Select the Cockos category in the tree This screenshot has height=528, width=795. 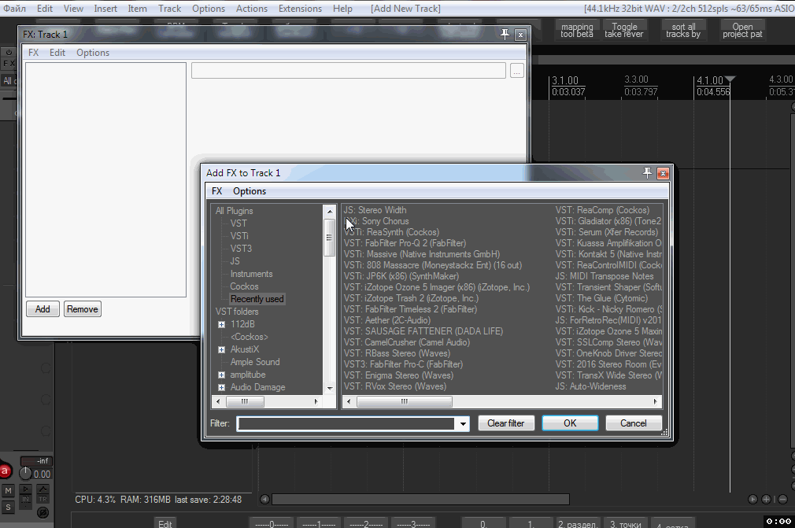click(x=244, y=286)
